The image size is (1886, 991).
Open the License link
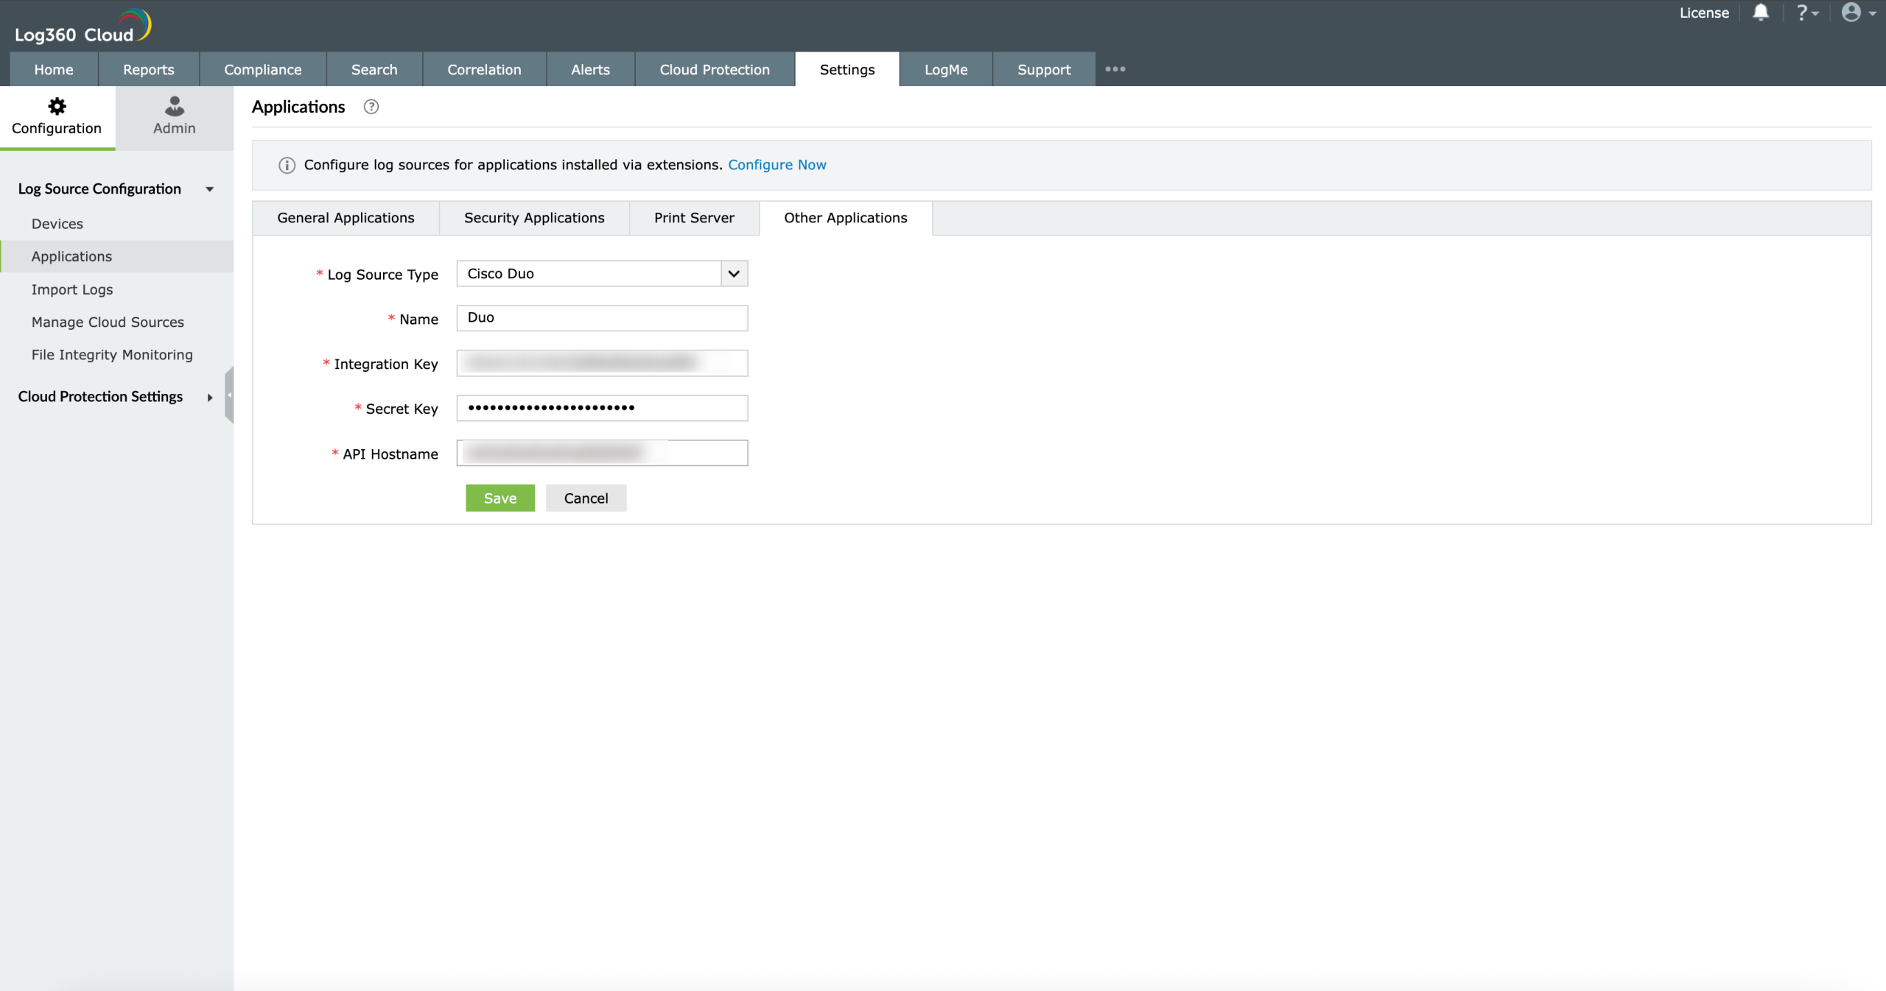coord(1703,13)
